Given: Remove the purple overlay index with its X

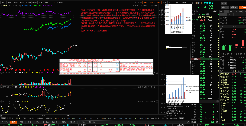Looking at the screenshot, I should (51, 6).
